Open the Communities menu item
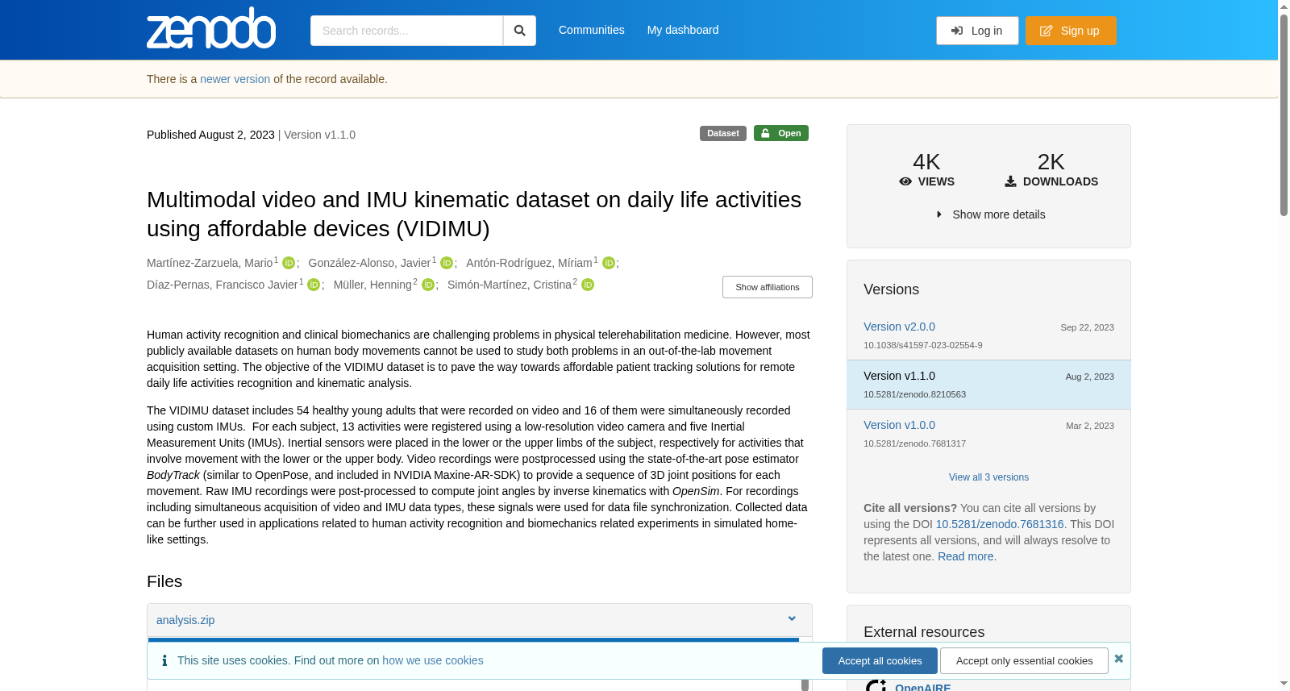This screenshot has width=1290, height=691. [592, 30]
